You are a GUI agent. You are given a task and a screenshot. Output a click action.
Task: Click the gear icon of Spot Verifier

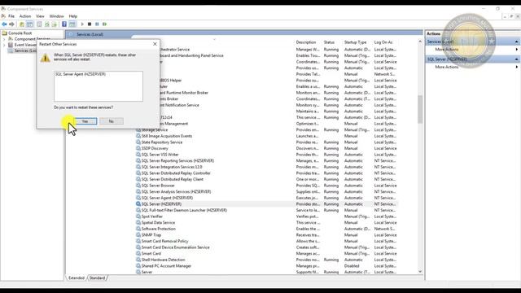coord(138,216)
